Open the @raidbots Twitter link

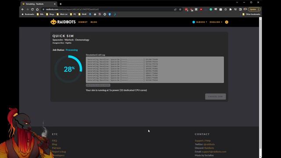click(209, 144)
